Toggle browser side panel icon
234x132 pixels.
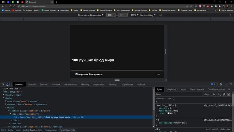pos(223,7)
